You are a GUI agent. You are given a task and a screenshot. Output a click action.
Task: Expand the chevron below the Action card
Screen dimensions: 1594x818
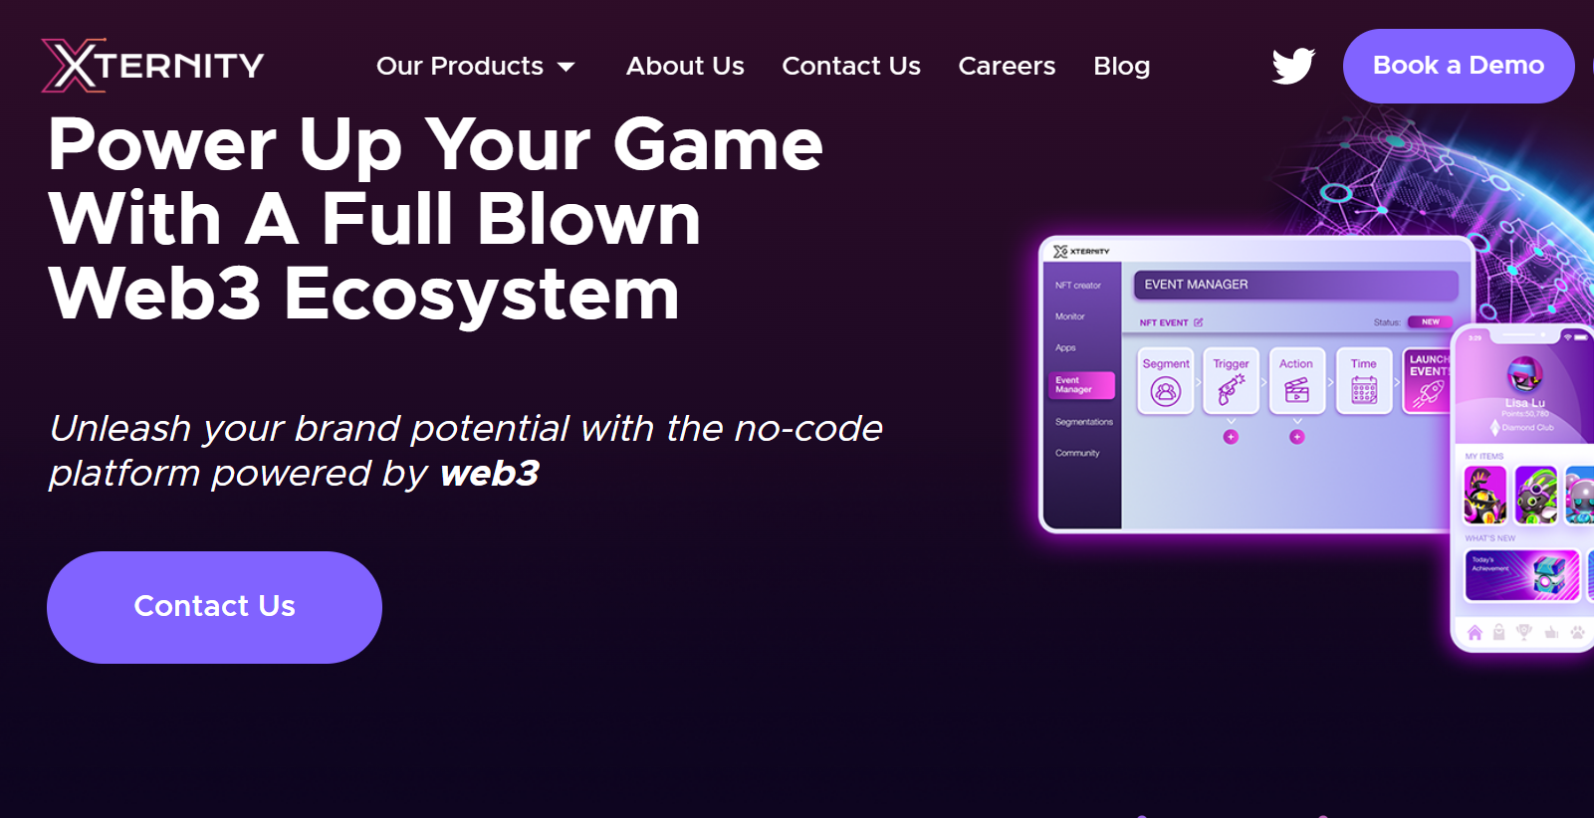pyautogui.click(x=1296, y=422)
